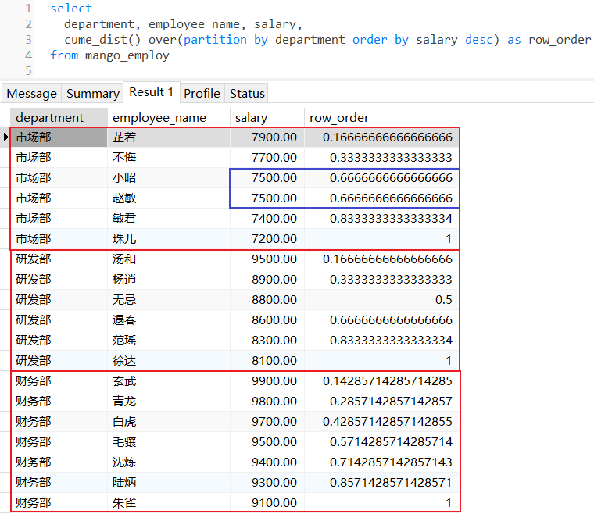594x514 pixels.
Task: Click line number 4 in the gutter
Action: 28,55
